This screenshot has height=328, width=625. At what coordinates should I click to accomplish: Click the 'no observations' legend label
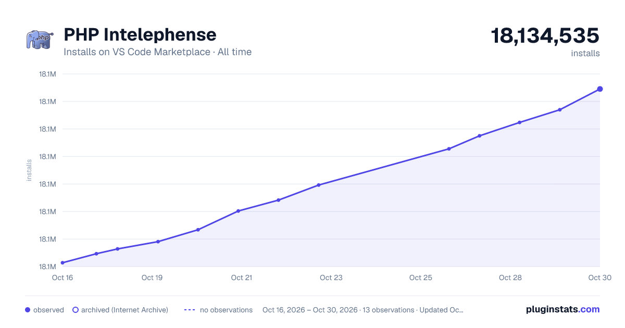click(226, 310)
